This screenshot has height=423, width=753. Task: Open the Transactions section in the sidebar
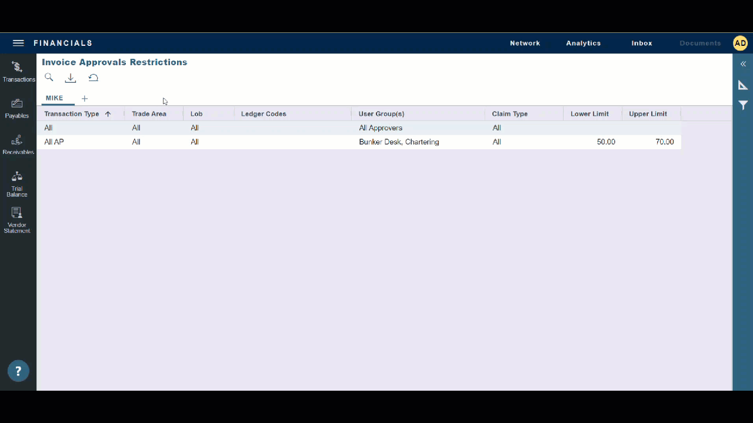(18, 70)
